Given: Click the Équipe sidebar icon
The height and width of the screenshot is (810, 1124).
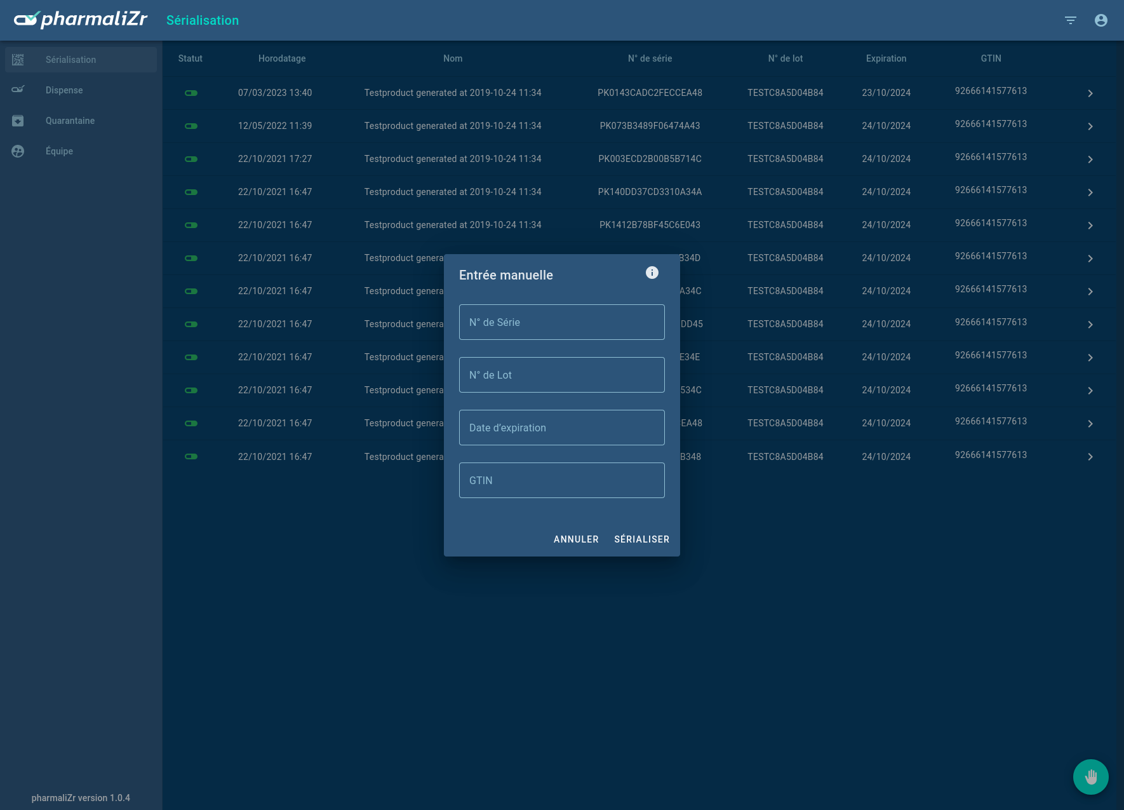Looking at the screenshot, I should click(x=18, y=151).
